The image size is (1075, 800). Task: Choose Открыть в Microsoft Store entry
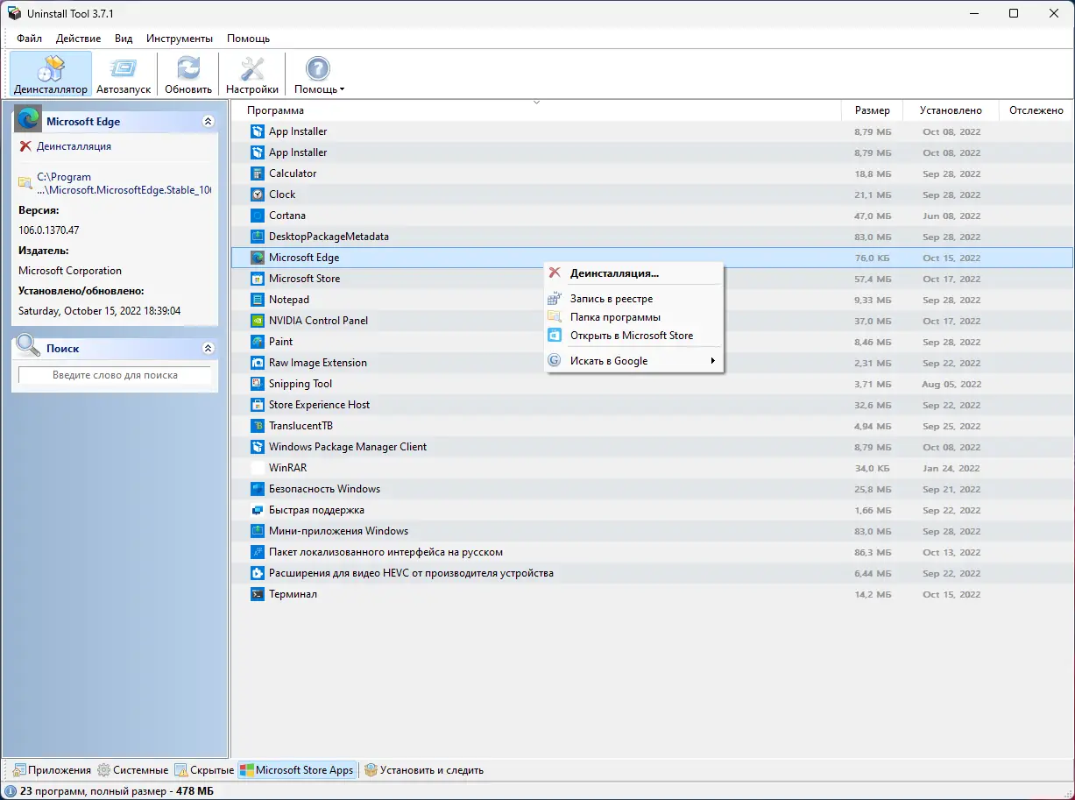click(x=634, y=336)
